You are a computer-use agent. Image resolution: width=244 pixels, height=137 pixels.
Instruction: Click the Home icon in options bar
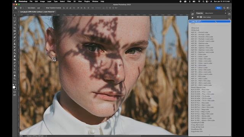click(16, 8)
